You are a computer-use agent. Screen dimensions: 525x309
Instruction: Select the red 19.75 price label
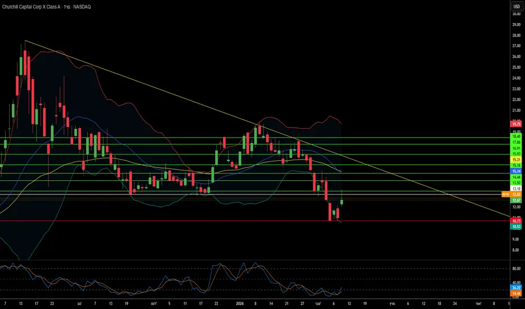pyautogui.click(x=515, y=124)
